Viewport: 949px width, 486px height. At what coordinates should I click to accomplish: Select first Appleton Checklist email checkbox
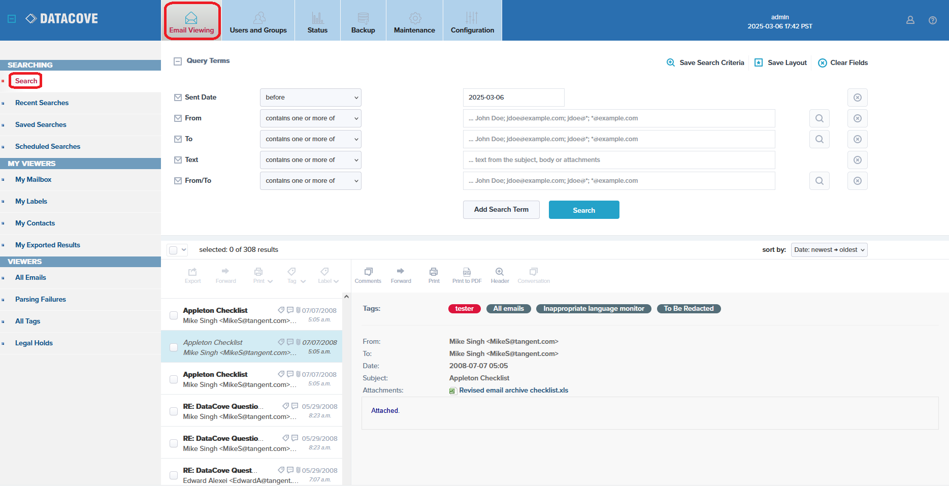[174, 315]
